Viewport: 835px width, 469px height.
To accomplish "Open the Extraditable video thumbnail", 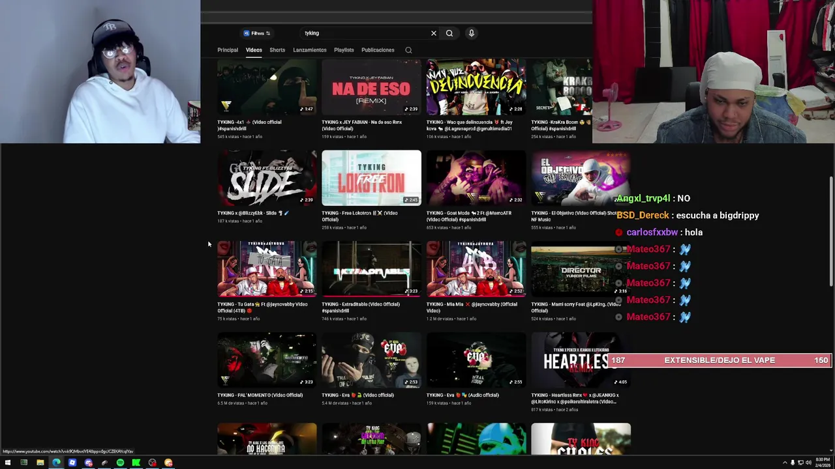I will [x=371, y=269].
